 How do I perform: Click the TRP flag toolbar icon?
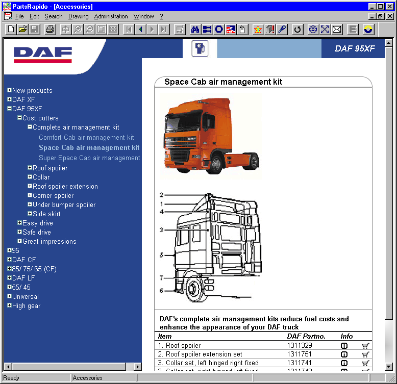[x=231, y=30]
